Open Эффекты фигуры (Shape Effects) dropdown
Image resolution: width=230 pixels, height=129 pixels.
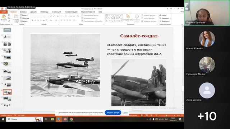[149, 21]
